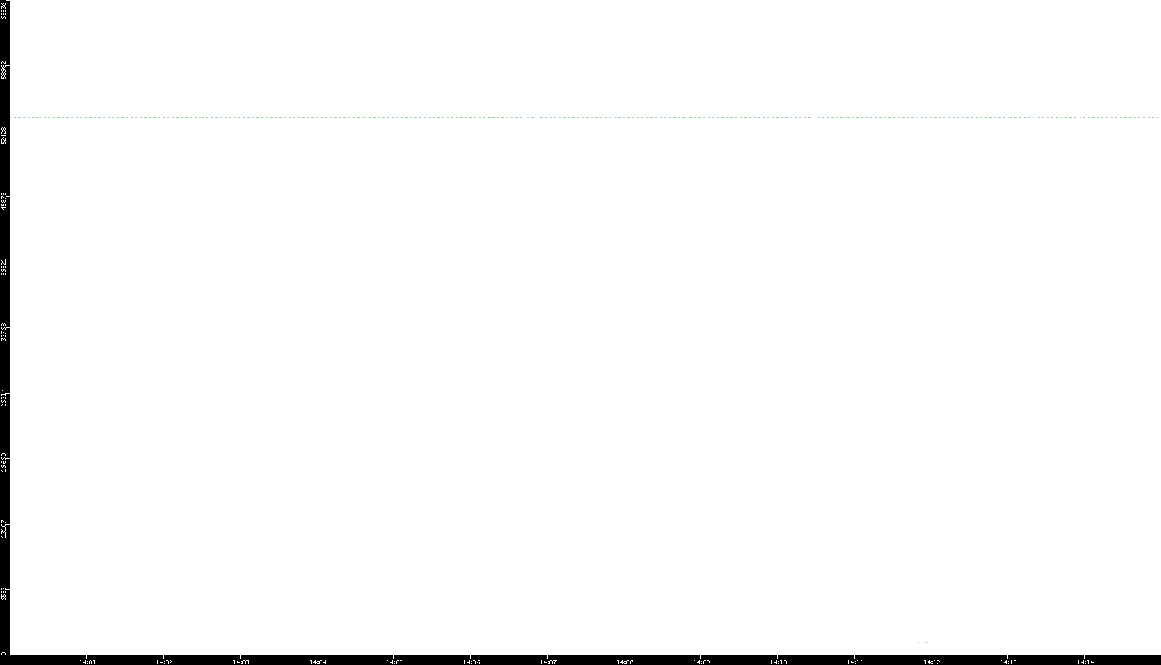The height and width of the screenshot is (665, 1161).
Task: Click the 13107 value axis label
Action: [x=4, y=529]
